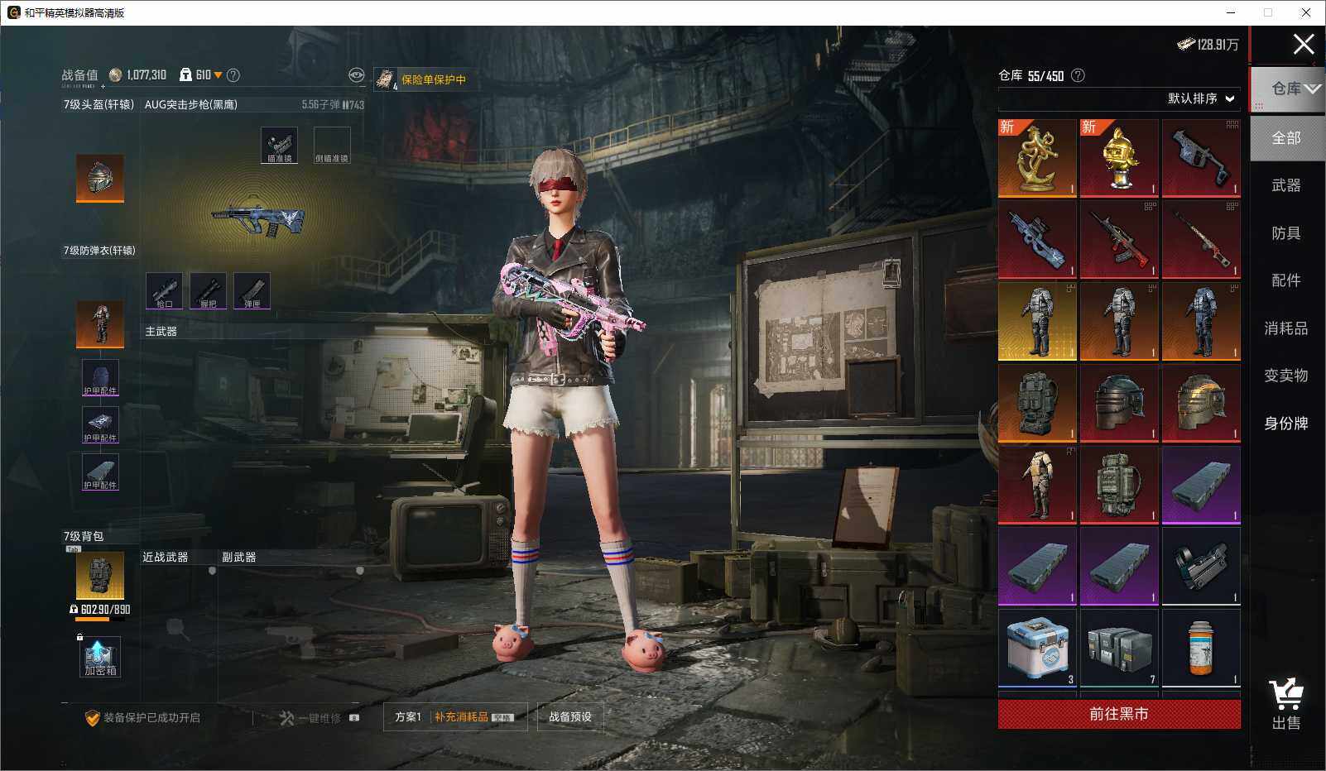Select the blue AUG rifle warehouse item
The height and width of the screenshot is (771, 1326).
click(1037, 240)
